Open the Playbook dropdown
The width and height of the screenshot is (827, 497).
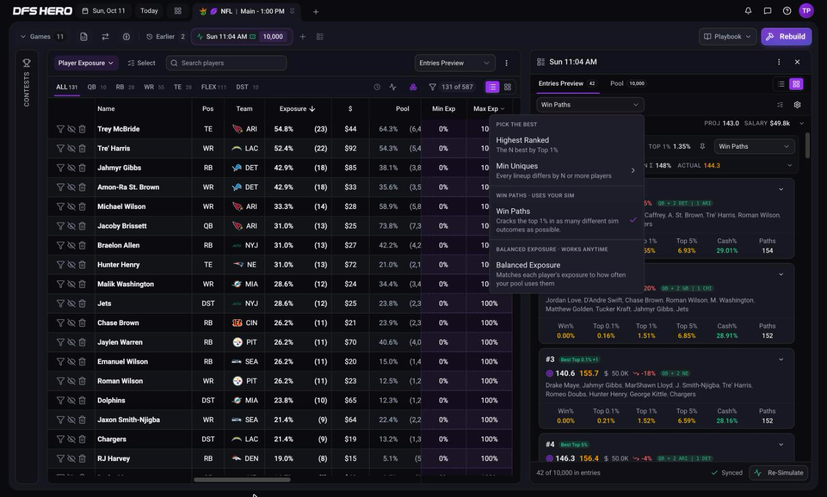[728, 37]
